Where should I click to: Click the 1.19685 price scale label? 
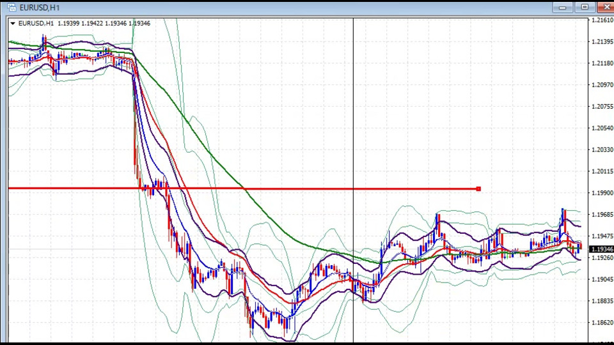click(x=602, y=215)
